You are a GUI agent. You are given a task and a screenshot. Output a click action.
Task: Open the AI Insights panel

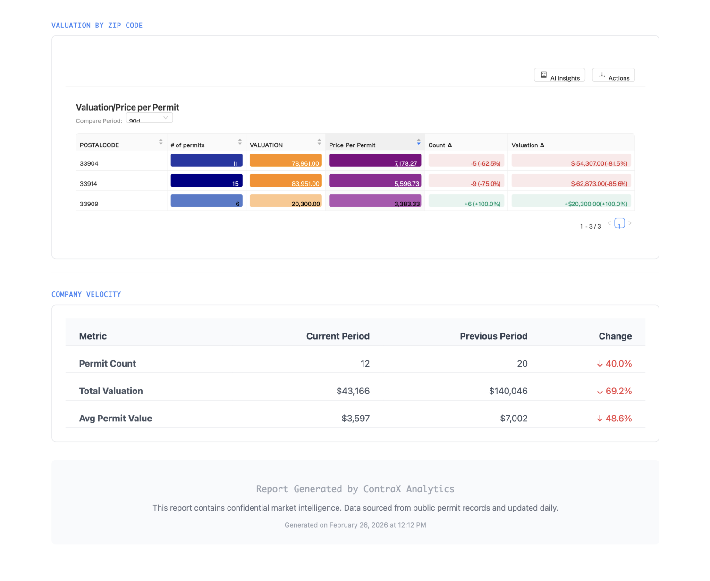pyautogui.click(x=559, y=75)
